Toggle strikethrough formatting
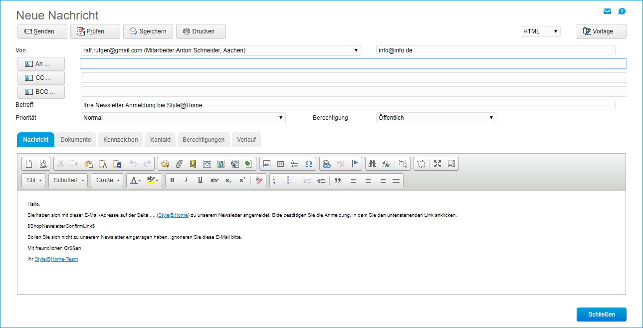 coord(214,180)
